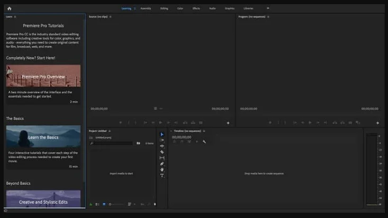Viewport: 388px width, 218px height.
Task: Open the Source panel menu
Action: click(110, 17)
